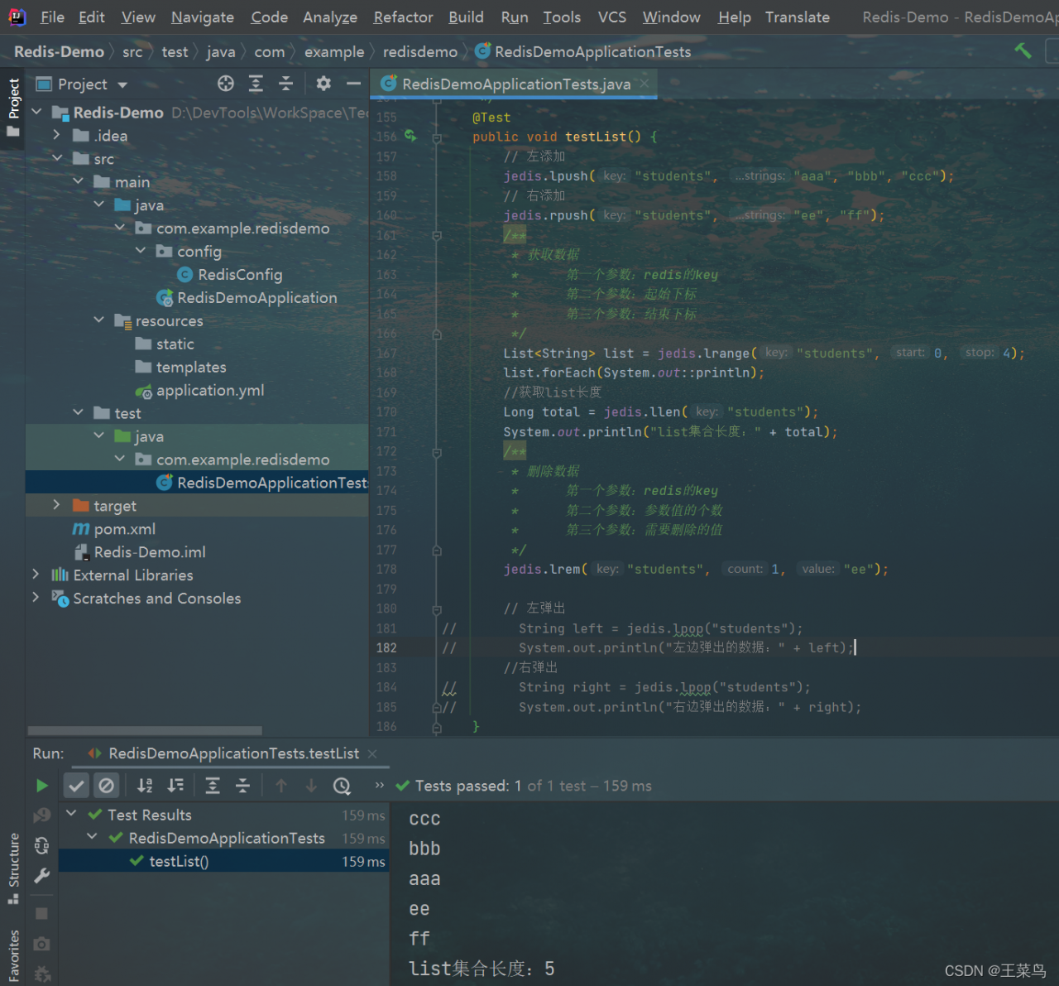Open the File menu

(52, 17)
